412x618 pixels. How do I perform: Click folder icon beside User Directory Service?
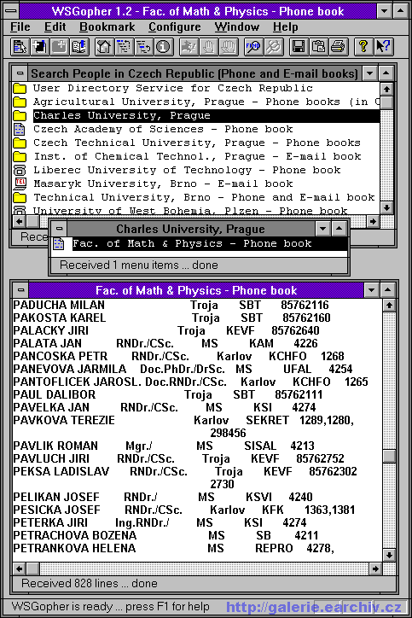point(20,88)
